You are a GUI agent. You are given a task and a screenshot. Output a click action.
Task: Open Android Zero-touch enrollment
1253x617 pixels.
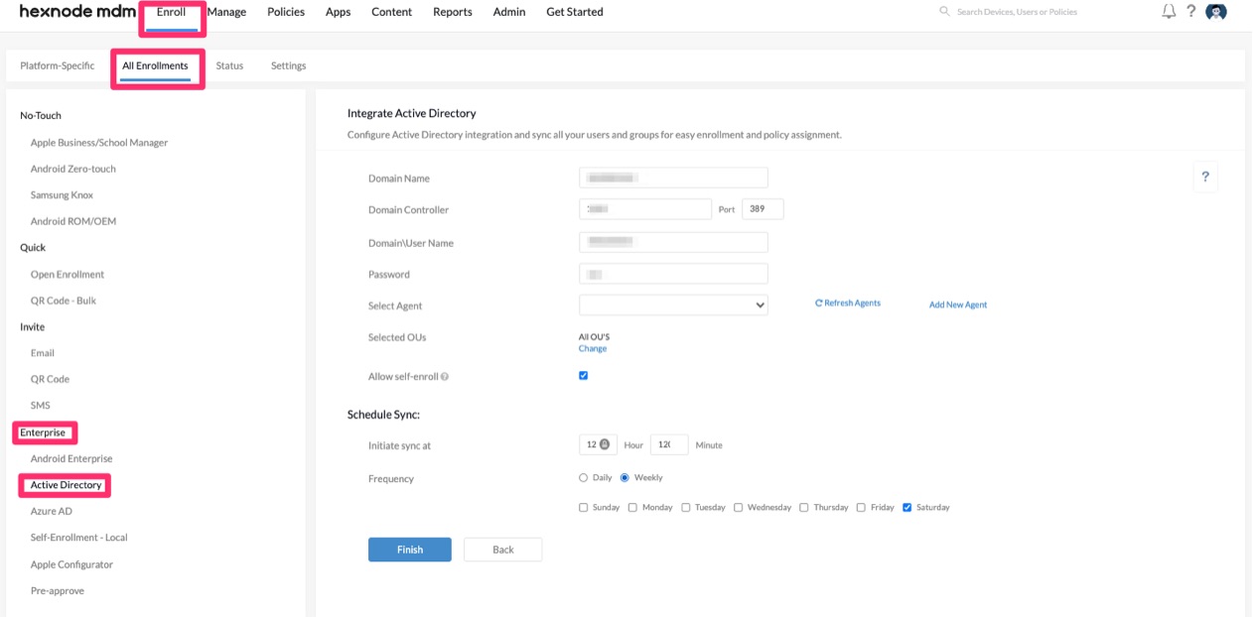pyautogui.click(x=73, y=169)
